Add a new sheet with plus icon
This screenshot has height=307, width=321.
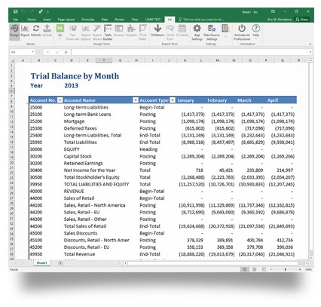point(60,263)
